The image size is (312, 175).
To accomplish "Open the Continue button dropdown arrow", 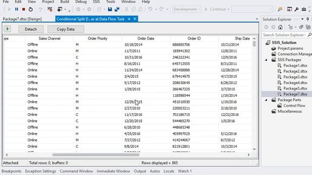I will coord(229,9).
